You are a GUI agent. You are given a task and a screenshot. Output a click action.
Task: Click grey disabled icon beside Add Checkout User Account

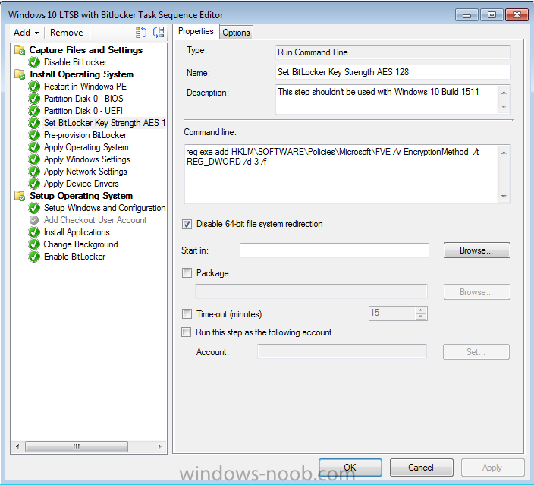(34, 220)
